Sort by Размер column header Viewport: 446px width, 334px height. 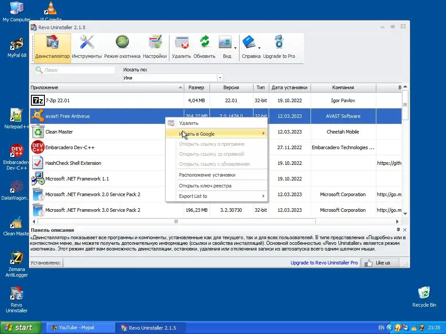(196, 87)
